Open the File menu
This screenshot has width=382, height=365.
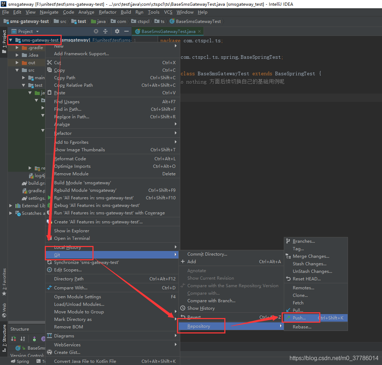coord(5,12)
